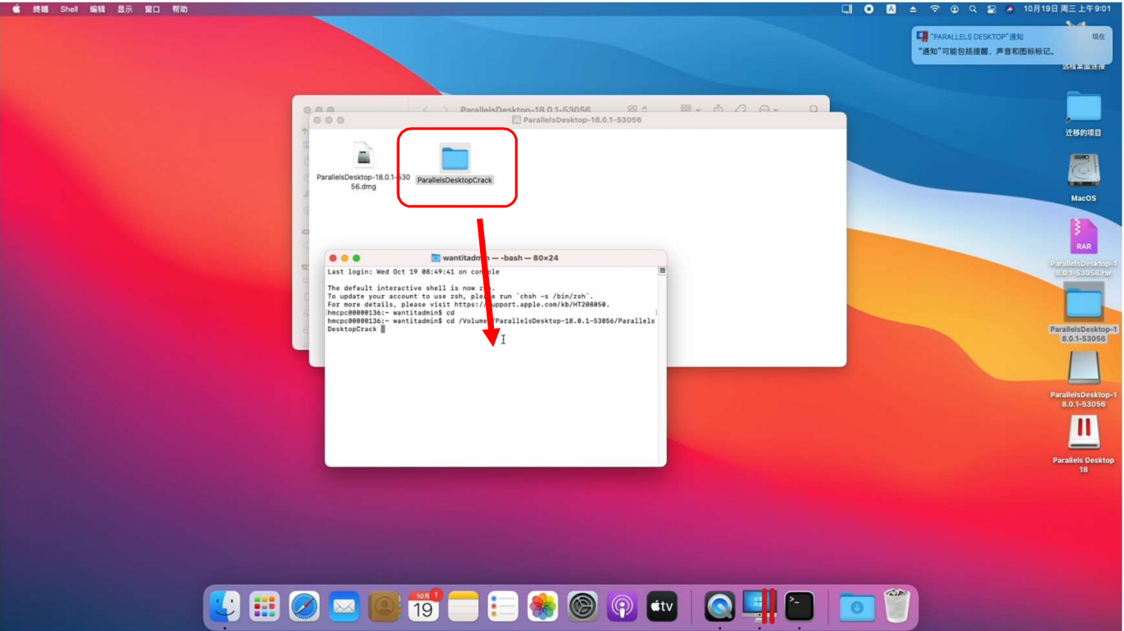1124x631 pixels.
Task: Open Launchpad from the Dock
Action: pyautogui.click(x=265, y=606)
